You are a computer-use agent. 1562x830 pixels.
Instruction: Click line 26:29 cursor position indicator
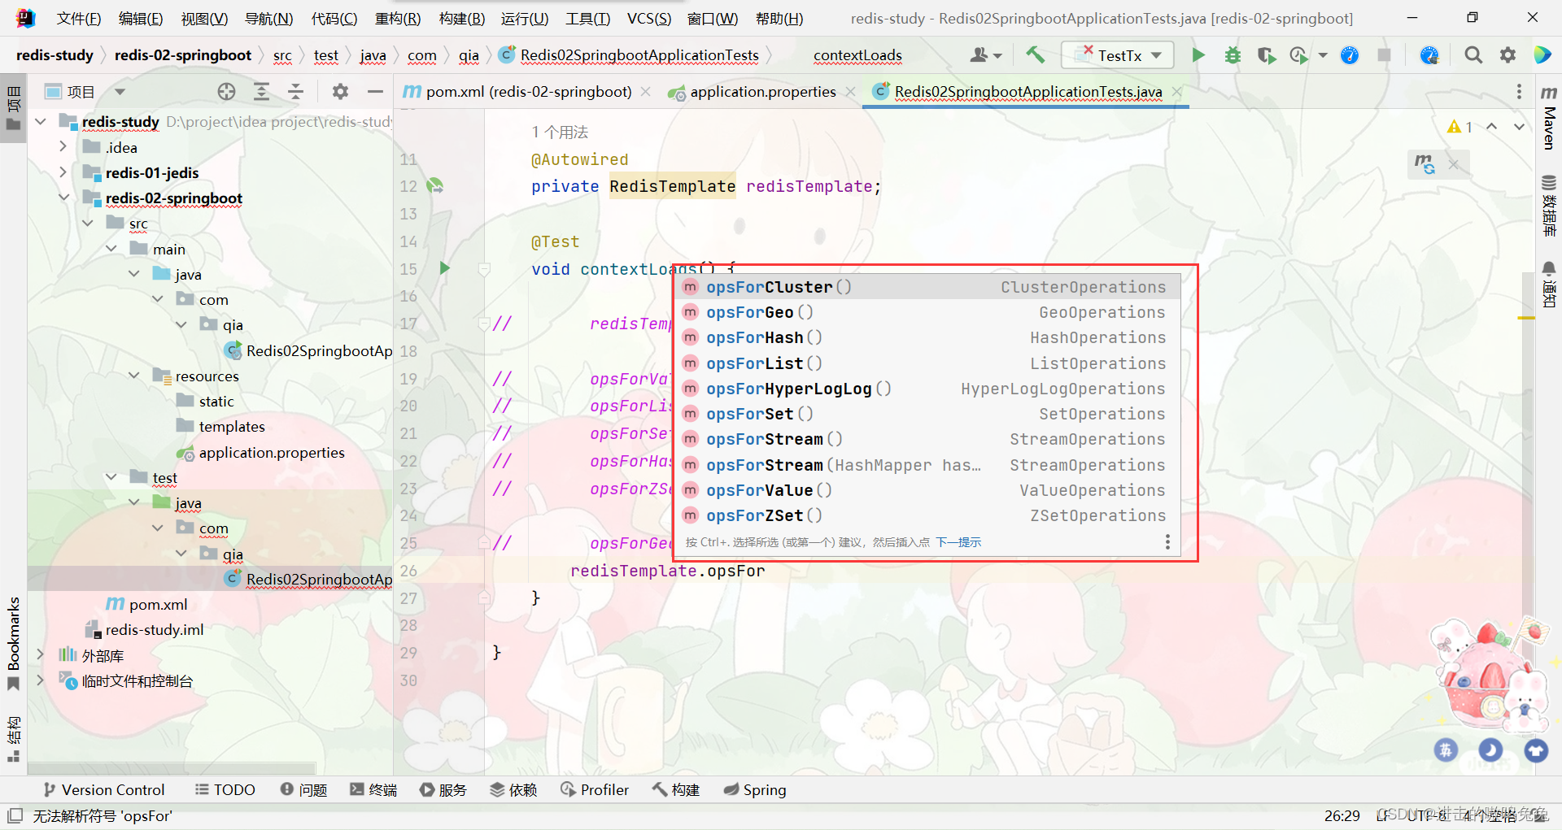pos(1342,815)
